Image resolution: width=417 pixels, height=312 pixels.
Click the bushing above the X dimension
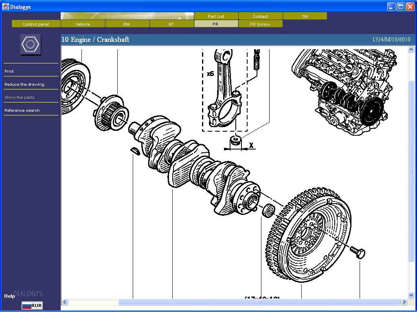pyautogui.click(x=235, y=140)
